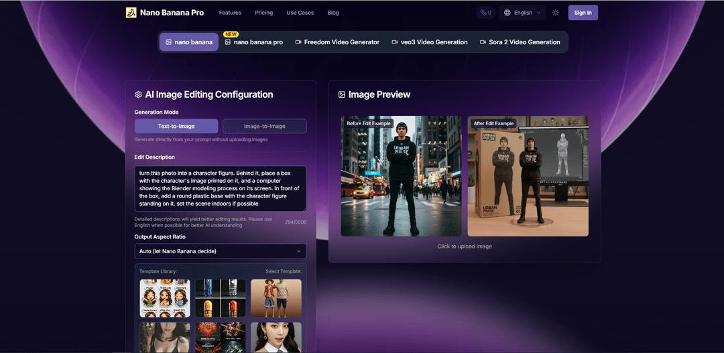Open the English language dropdown
Image resolution: width=724 pixels, height=353 pixels.
coord(523,13)
